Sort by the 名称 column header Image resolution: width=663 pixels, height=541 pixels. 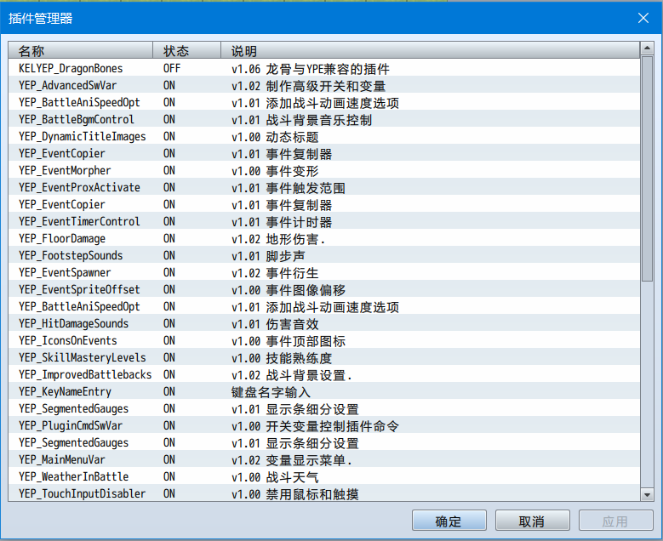80,50
